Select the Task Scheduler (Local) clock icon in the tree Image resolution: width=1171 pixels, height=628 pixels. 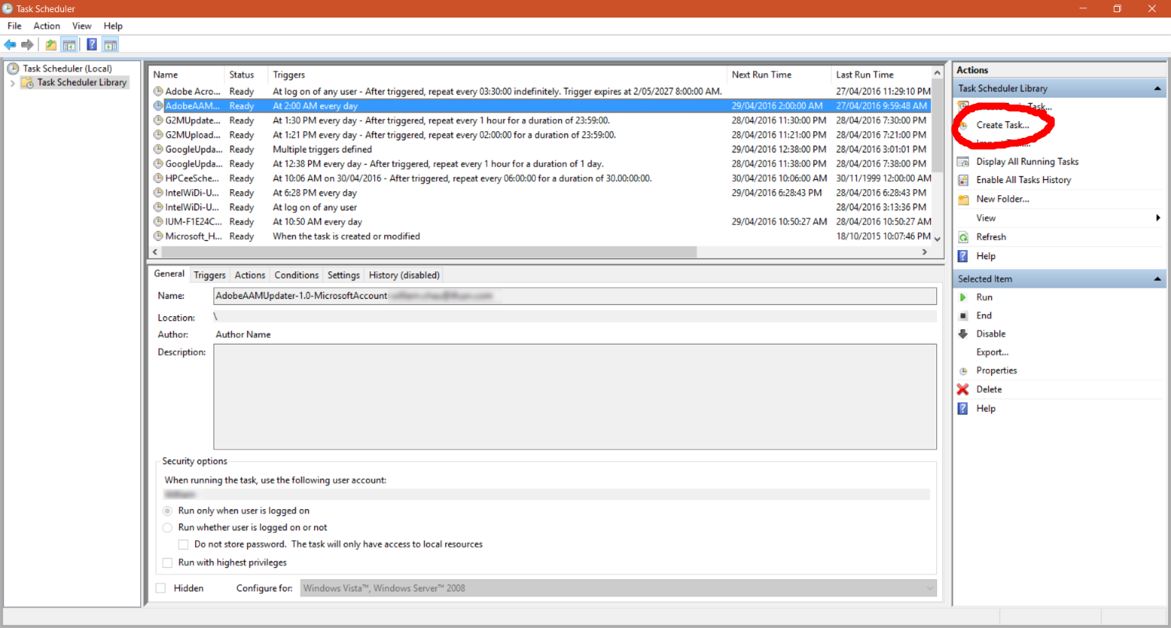click(x=13, y=69)
